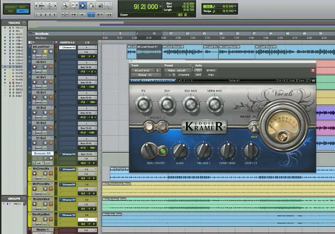This screenshot has width=335, height=234.
Task: Recall zoom preset 5
Action: point(54,15)
